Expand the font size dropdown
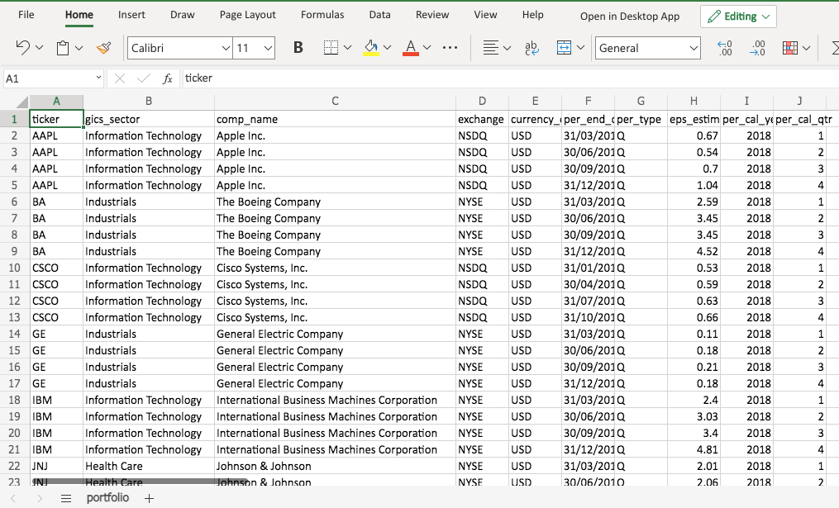This screenshot has height=508, width=839. pos(268,49)
